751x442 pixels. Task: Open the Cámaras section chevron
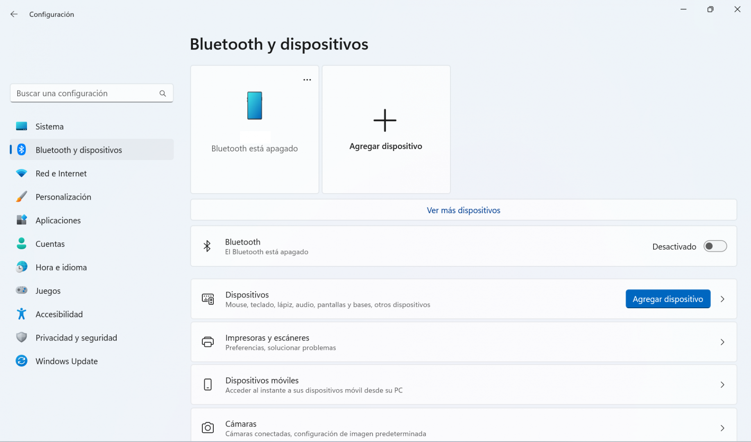(x=722, y=428)
